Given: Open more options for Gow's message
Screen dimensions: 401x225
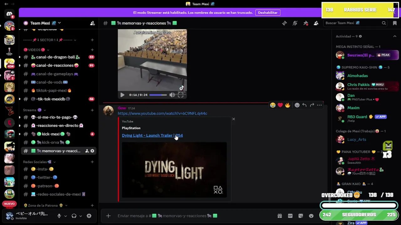Looking at the screenshot, I should [x=319, y=105].
